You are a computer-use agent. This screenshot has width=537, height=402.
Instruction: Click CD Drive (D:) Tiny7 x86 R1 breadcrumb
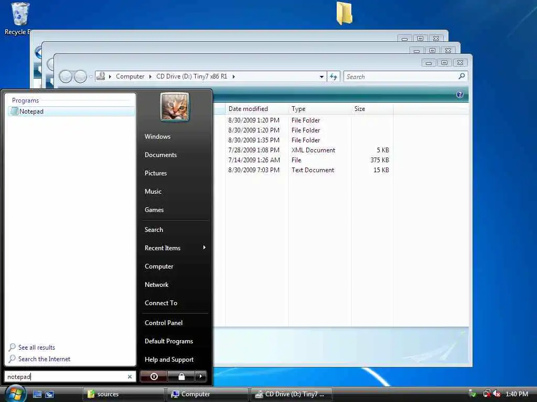tap(191, 76)
